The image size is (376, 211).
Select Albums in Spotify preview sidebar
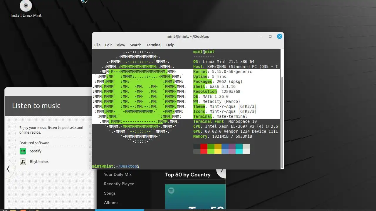(111, 203)
